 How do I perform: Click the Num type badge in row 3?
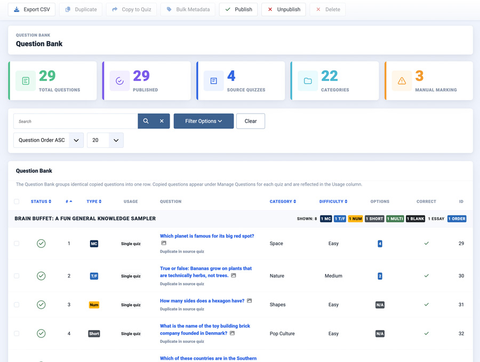94,305
